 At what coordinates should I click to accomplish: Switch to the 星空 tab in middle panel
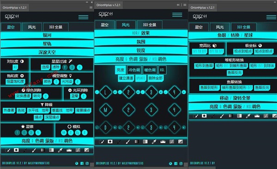click(105, 25)
